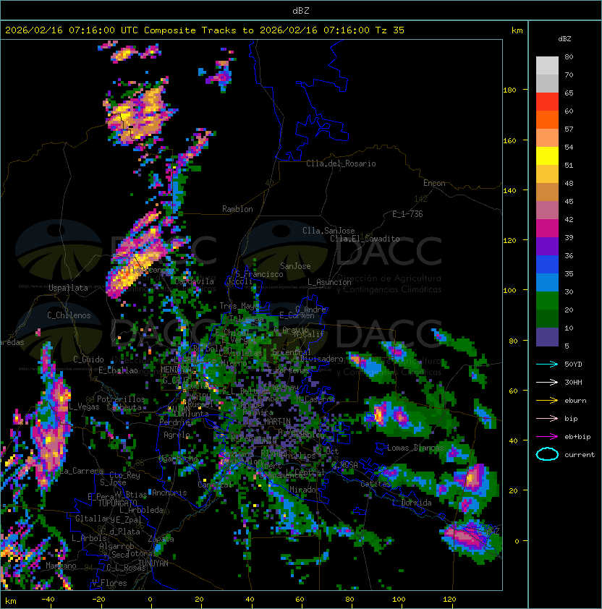
Task: Click the '57' value on dBZ scale
Action: (x=569, y=129)
